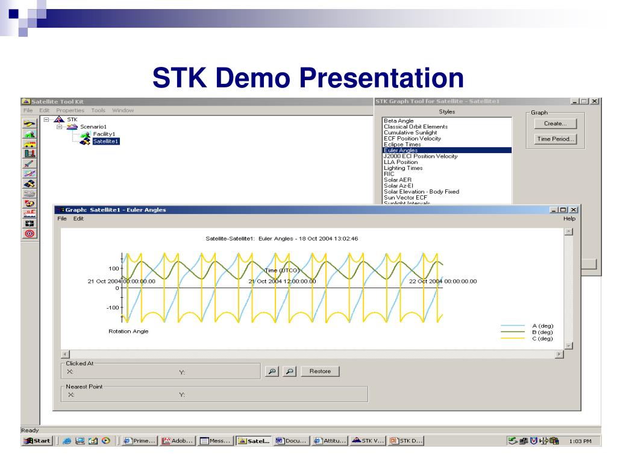This screenshot has width=617, height=463.
Task: Click the media player quick launch icon
Action: [106, 441]
